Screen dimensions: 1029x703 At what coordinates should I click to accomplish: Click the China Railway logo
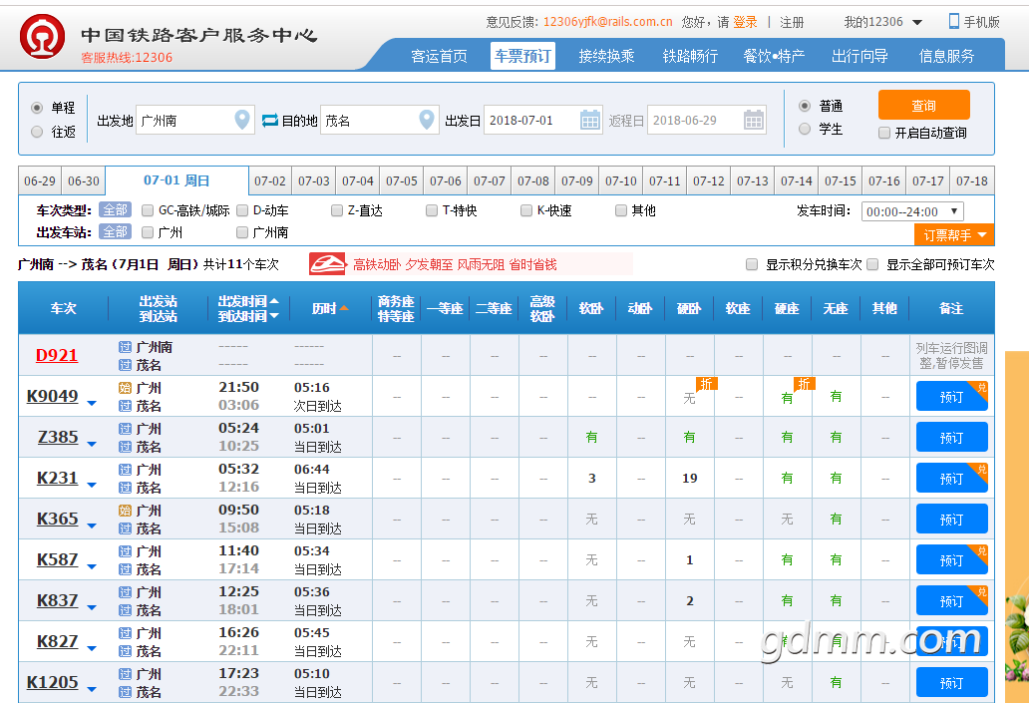tap(42, 37)
